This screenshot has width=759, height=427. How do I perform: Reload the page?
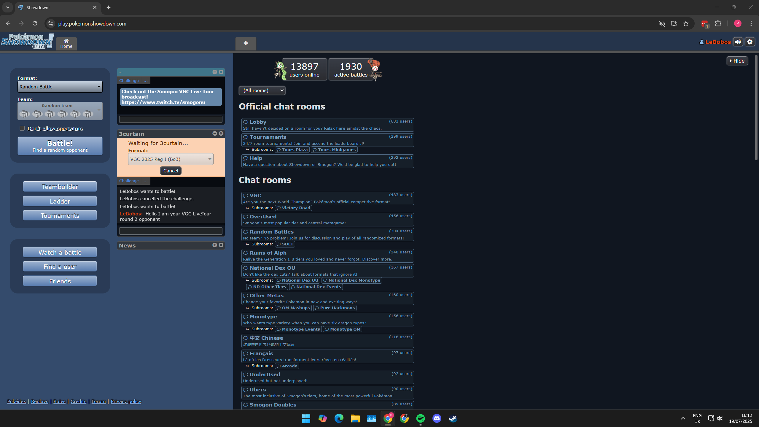pos(35,23)
